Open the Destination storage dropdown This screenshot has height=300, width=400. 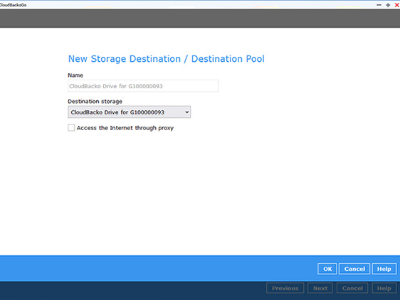(129, 112)
